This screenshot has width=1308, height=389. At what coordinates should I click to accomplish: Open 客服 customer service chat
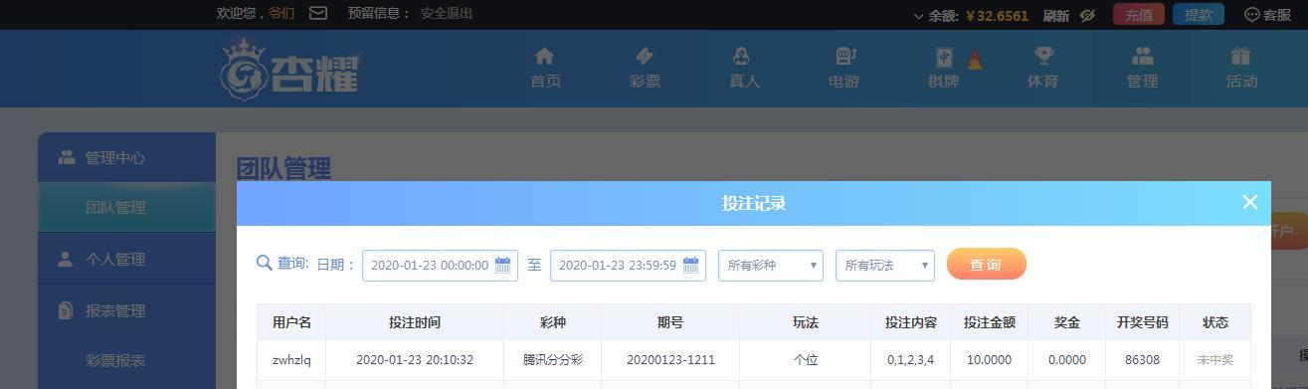[1267, 15]
